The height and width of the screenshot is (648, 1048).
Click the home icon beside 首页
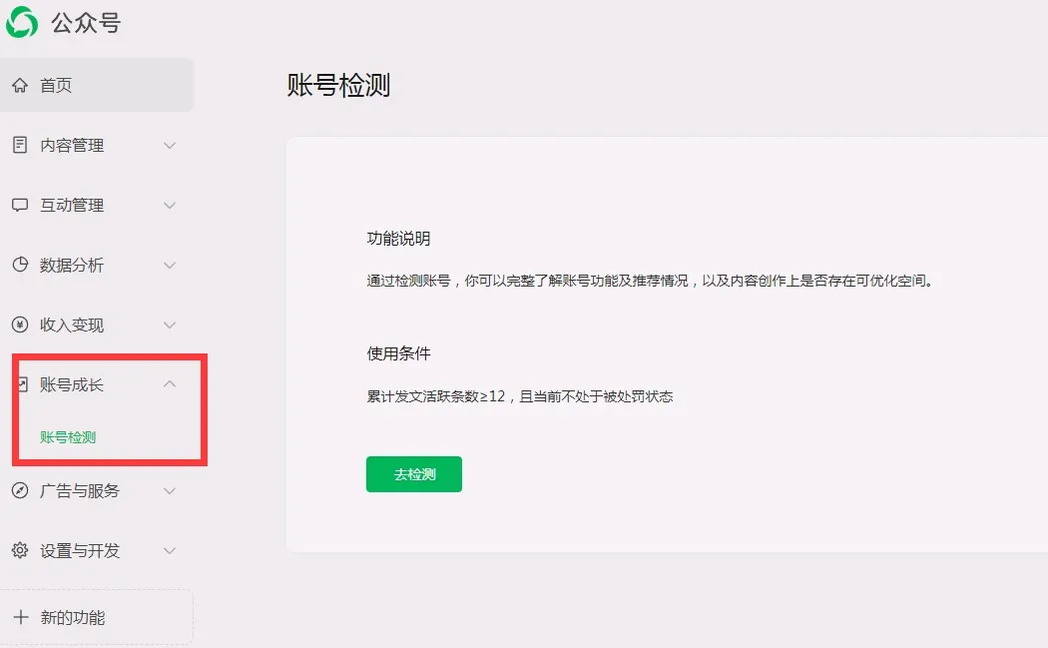pyautogui.click(x=20, y=86)
